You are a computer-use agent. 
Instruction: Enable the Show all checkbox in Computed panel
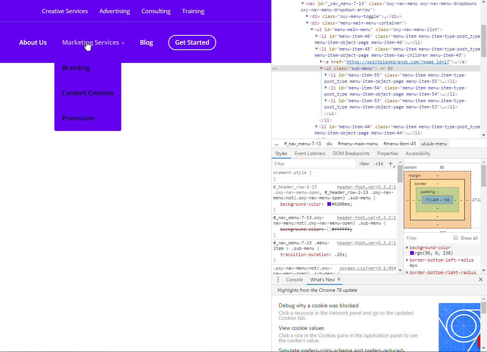[456, 238]
